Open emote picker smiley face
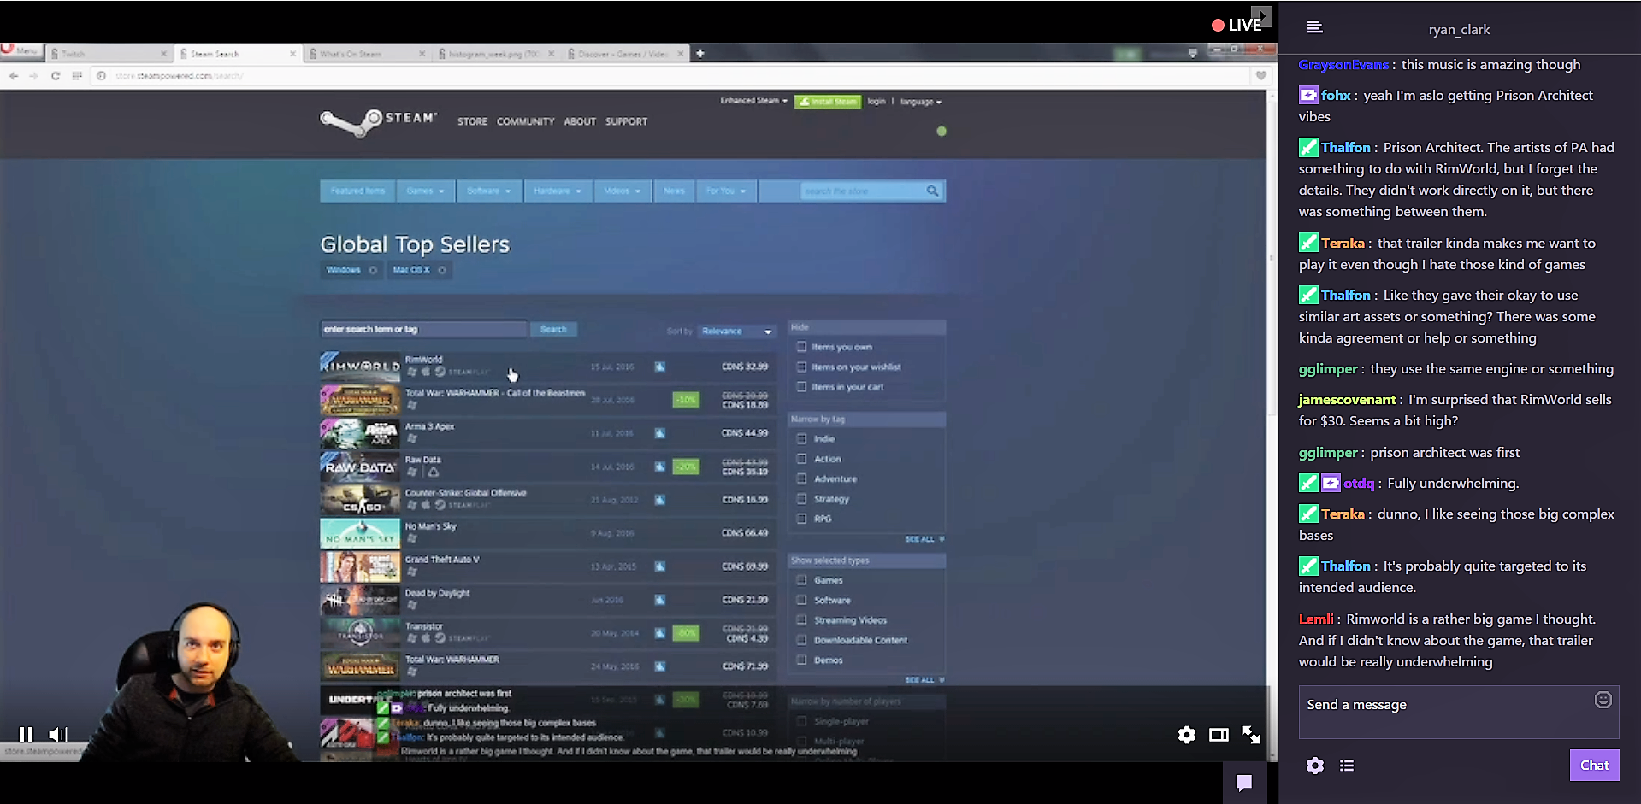This screenshot has width=1641, height=804. click(1603, 701)
